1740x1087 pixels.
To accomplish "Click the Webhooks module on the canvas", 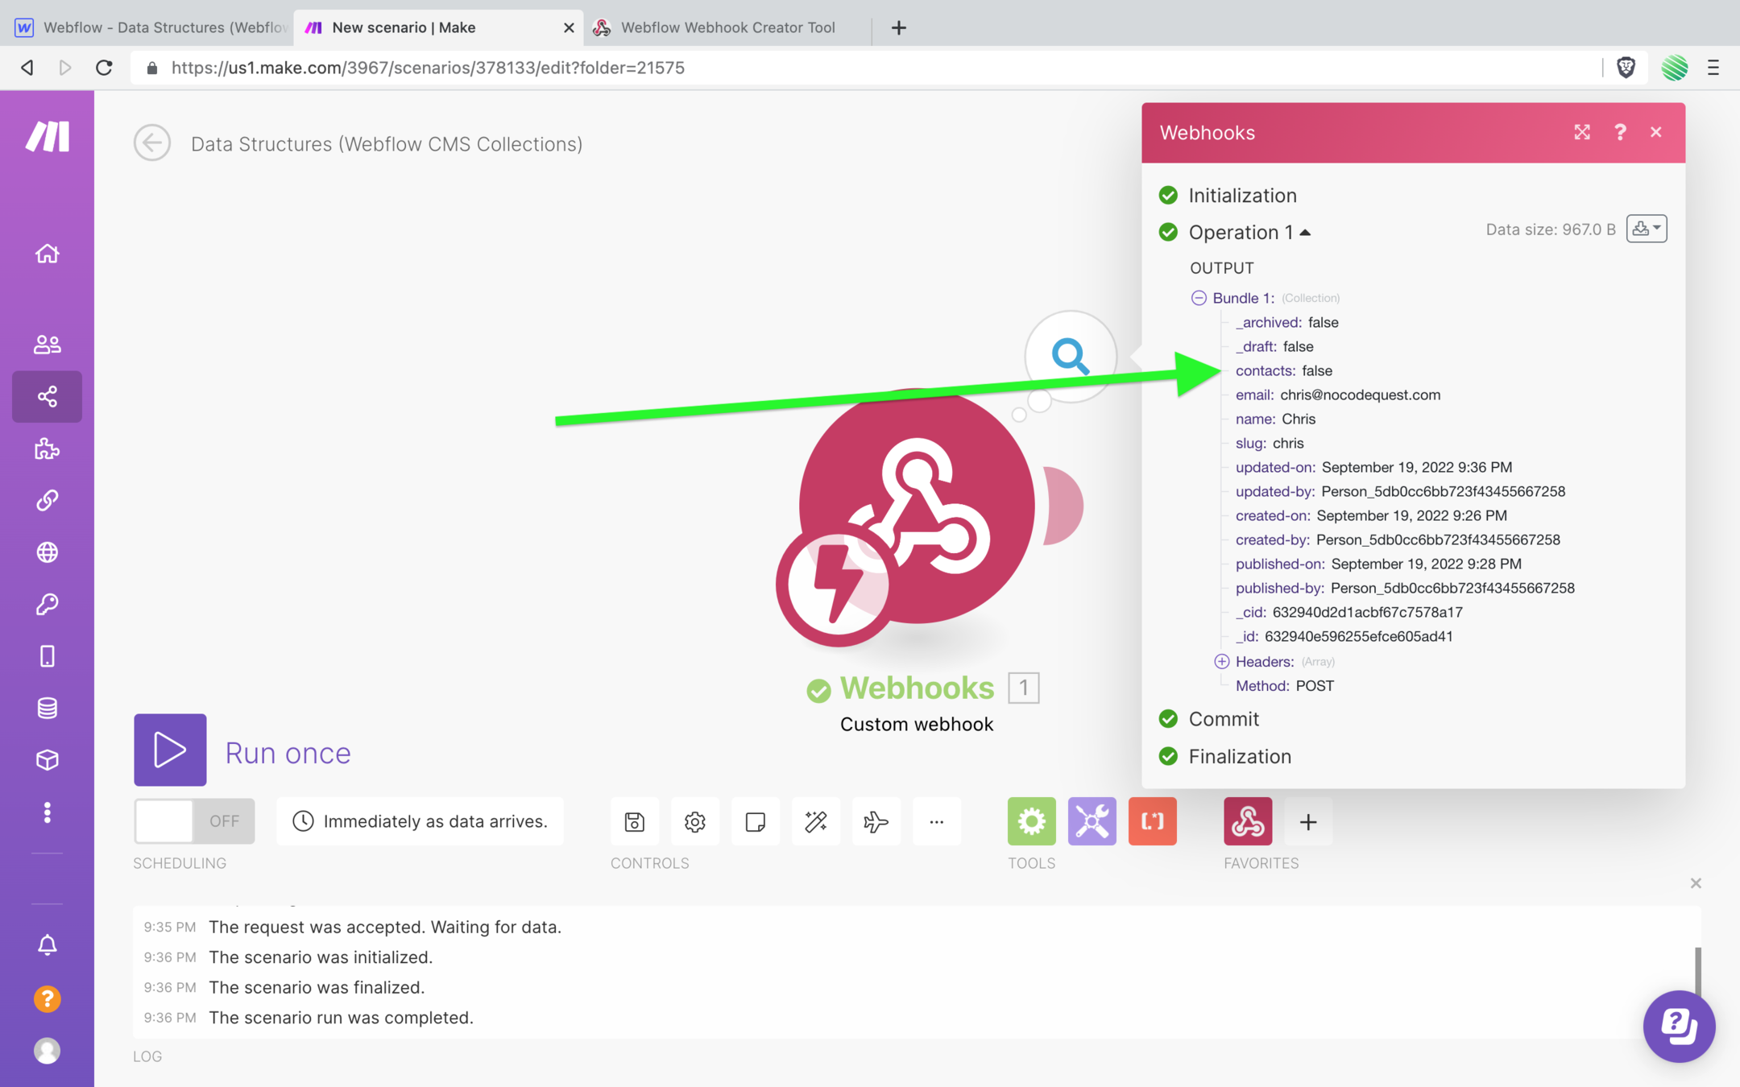I will point(917,506).
